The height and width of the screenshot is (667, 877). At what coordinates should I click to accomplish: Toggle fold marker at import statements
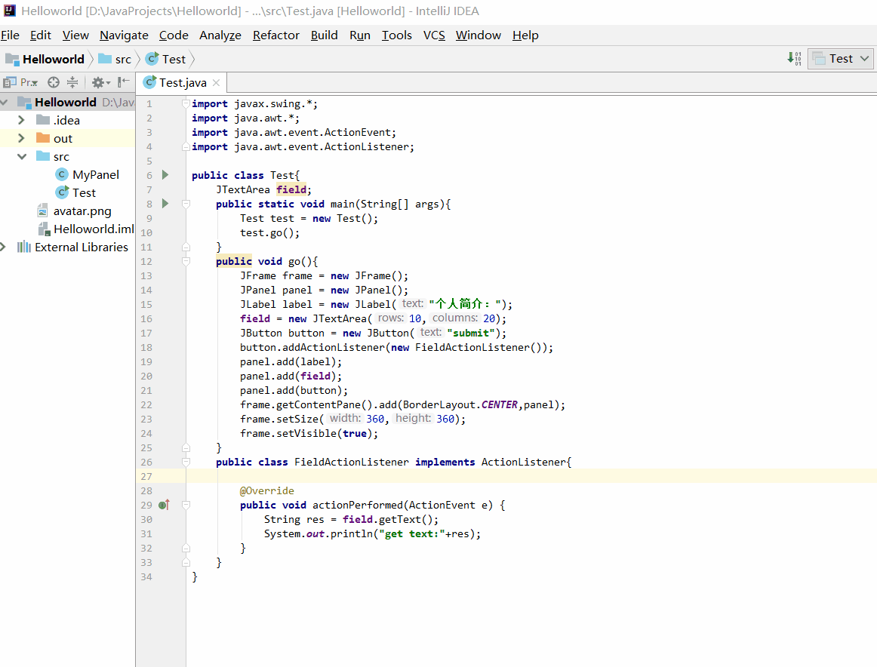pyautogui.click(x=186, y=103)
